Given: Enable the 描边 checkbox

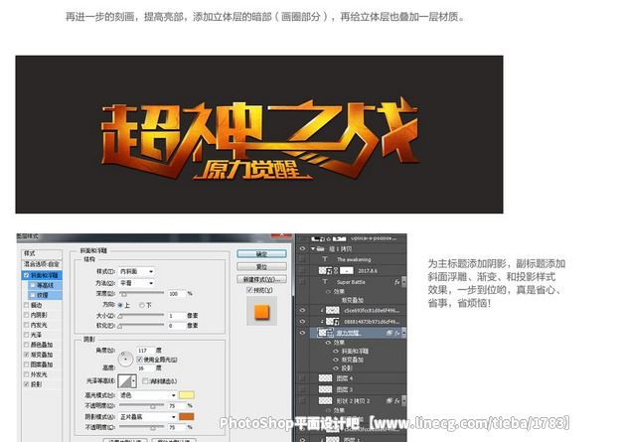Looking at the screenshot, I should click(26, 305).
